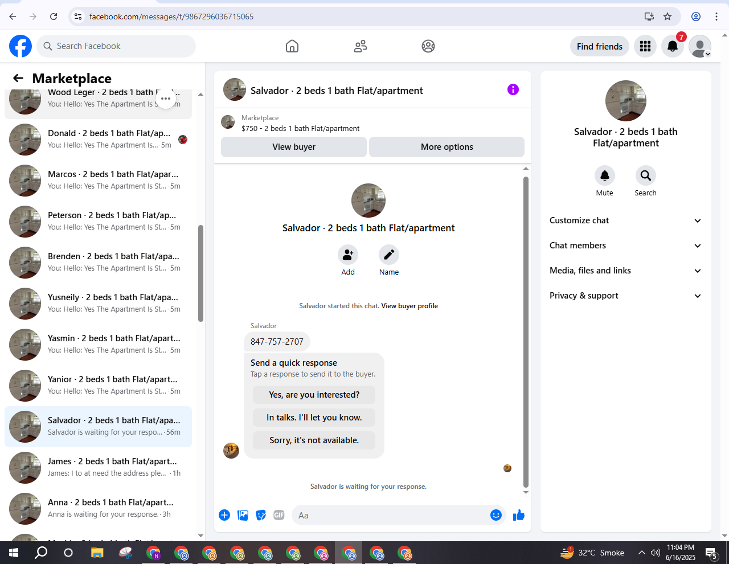
Task: Expand Media, files and links section
Action: pos(626,271)
